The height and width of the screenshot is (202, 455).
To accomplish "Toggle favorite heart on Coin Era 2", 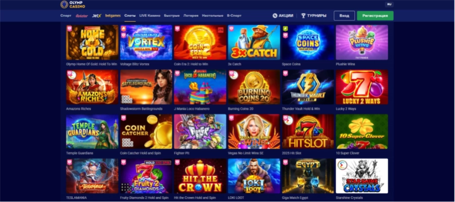I will tap(177, 28).
